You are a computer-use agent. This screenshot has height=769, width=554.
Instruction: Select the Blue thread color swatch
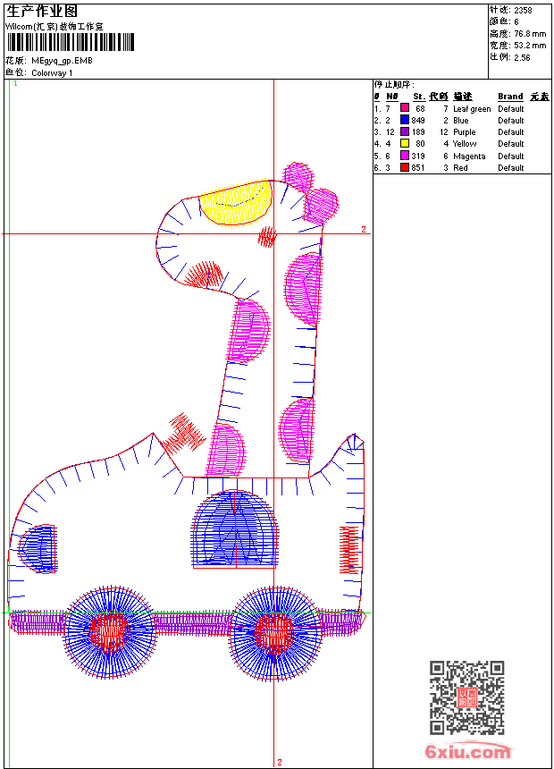pyautogui.click(x=405, y=120)
